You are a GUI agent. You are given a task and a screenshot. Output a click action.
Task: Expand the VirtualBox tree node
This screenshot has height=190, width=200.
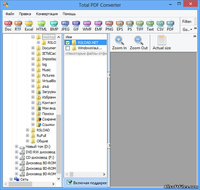click(33, 81)
